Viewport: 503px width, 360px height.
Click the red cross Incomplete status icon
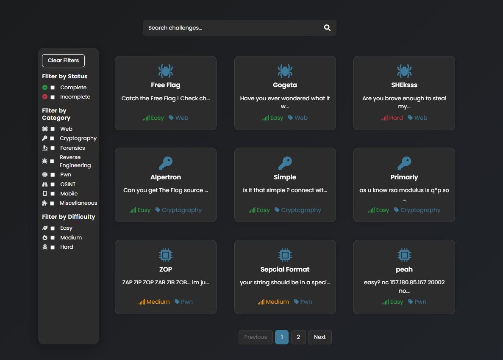(x=44, y=97)
